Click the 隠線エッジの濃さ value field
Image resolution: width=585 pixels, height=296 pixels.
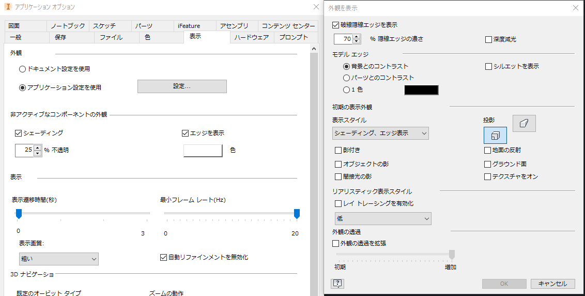343,39
